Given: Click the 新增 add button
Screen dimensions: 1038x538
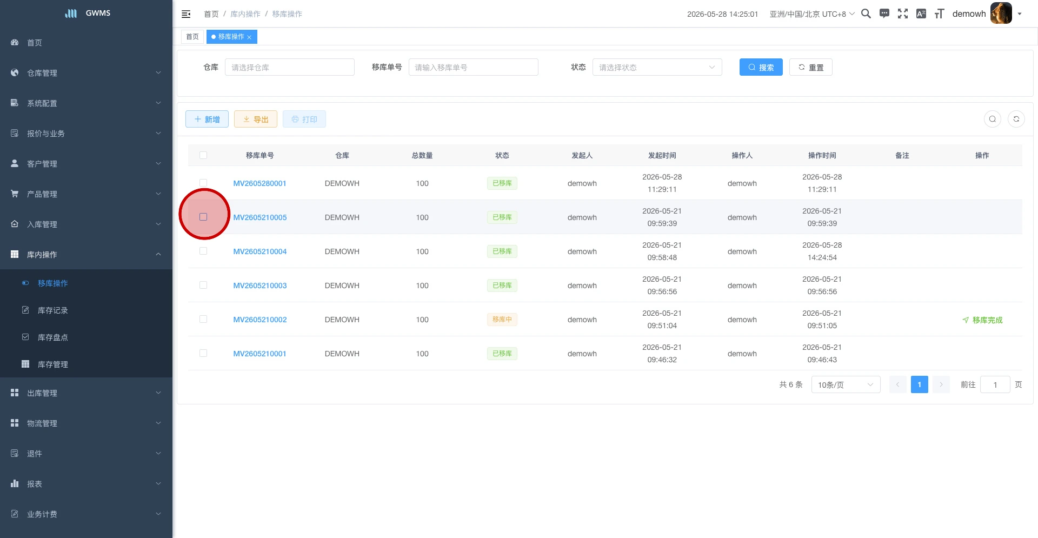Looking at the screenshot, I should 207,119.
